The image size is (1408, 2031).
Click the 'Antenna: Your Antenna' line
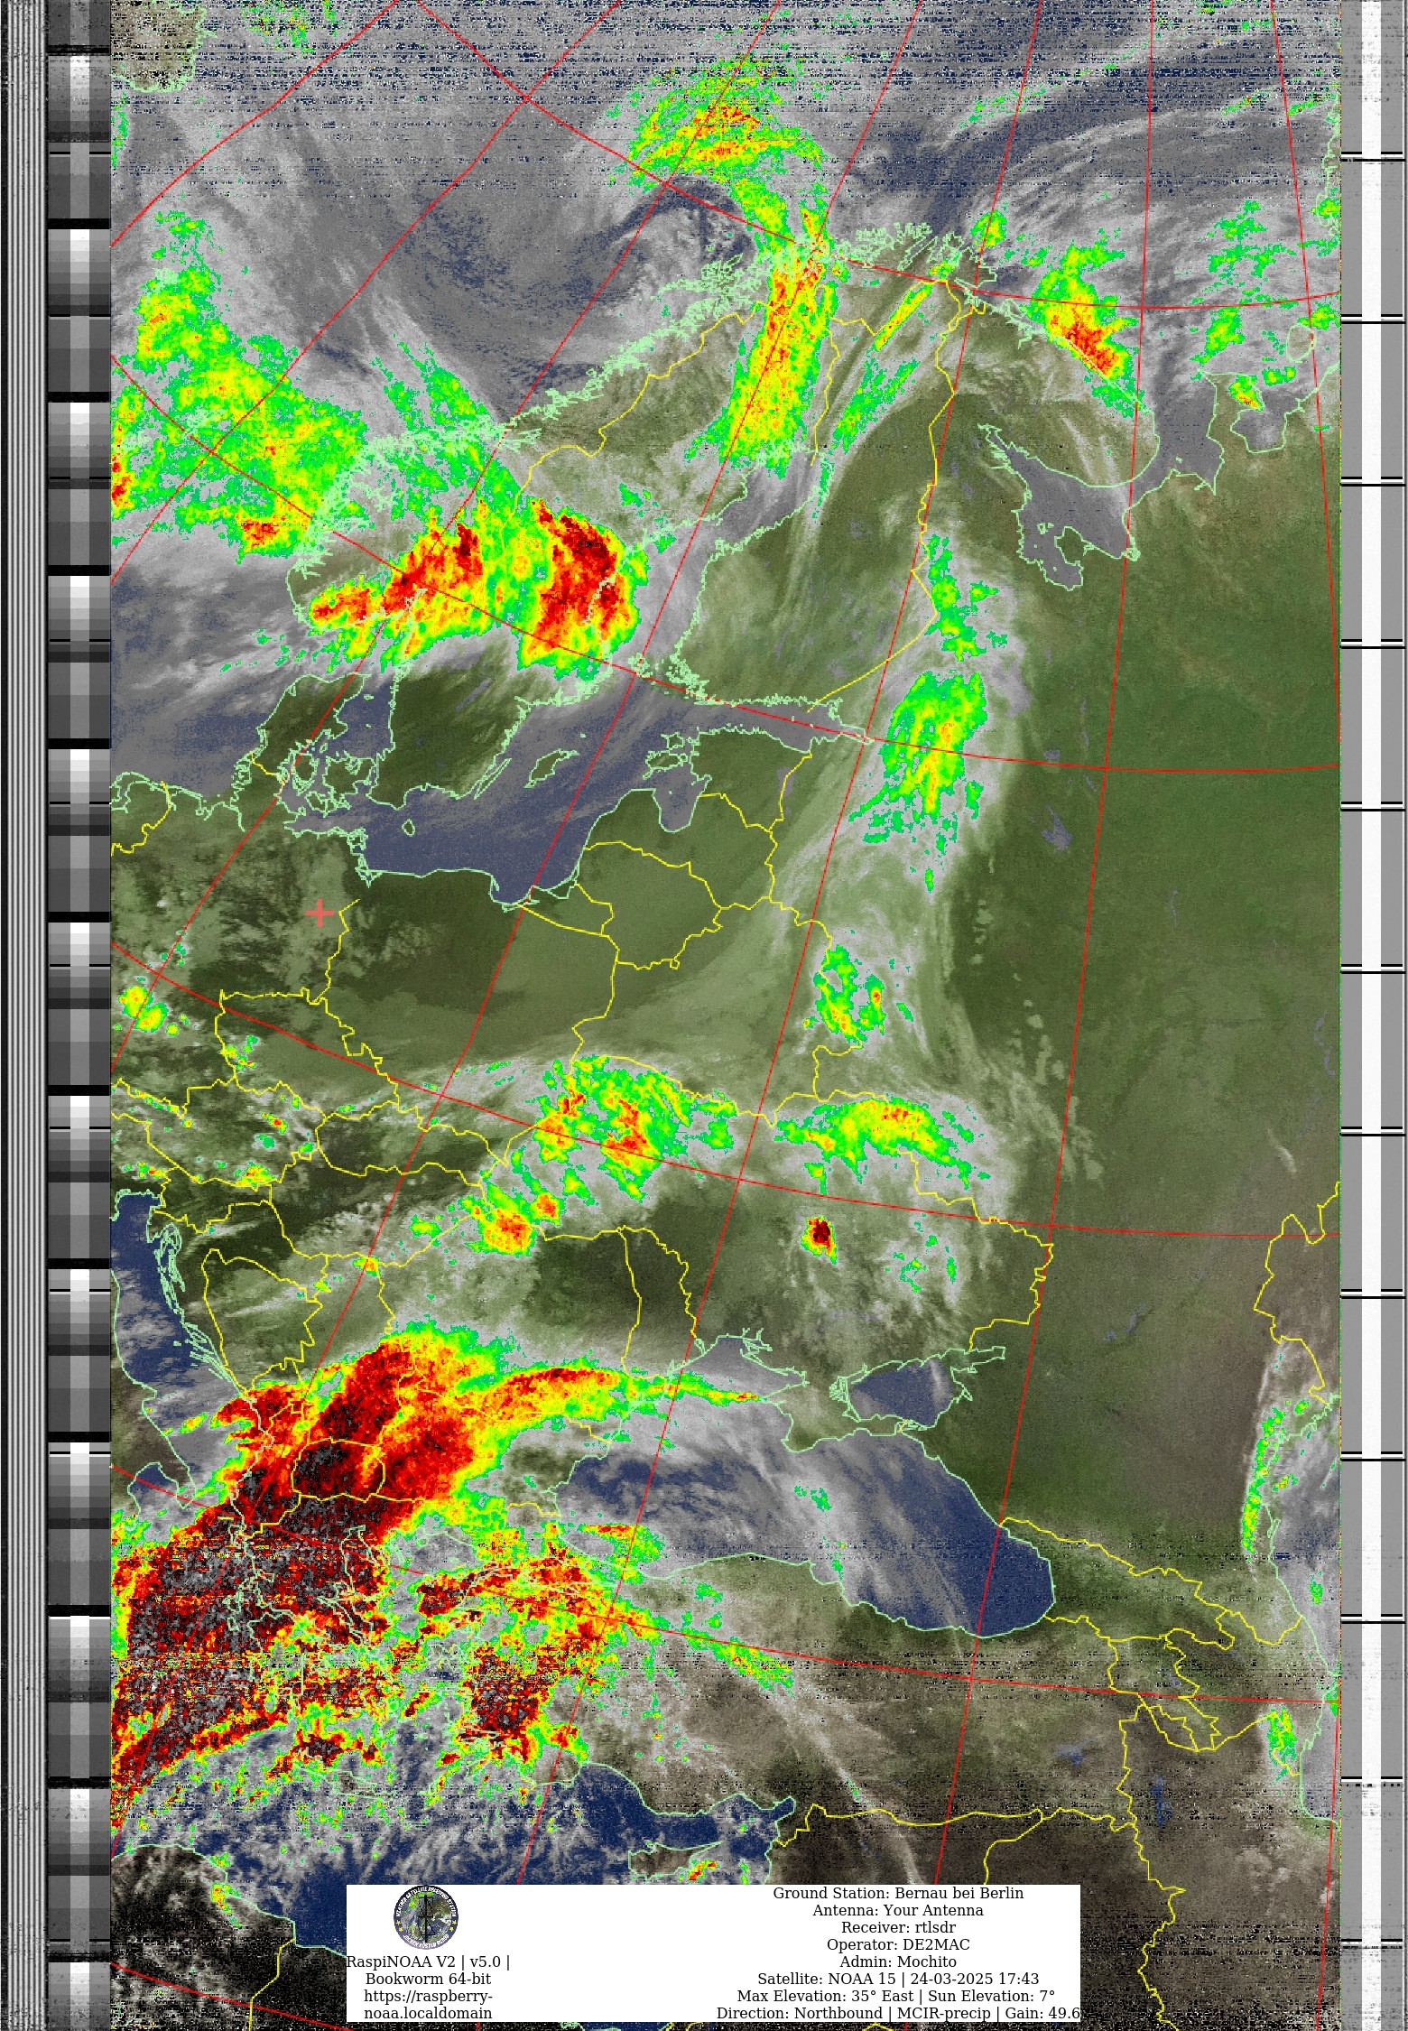click(898, 1910)
